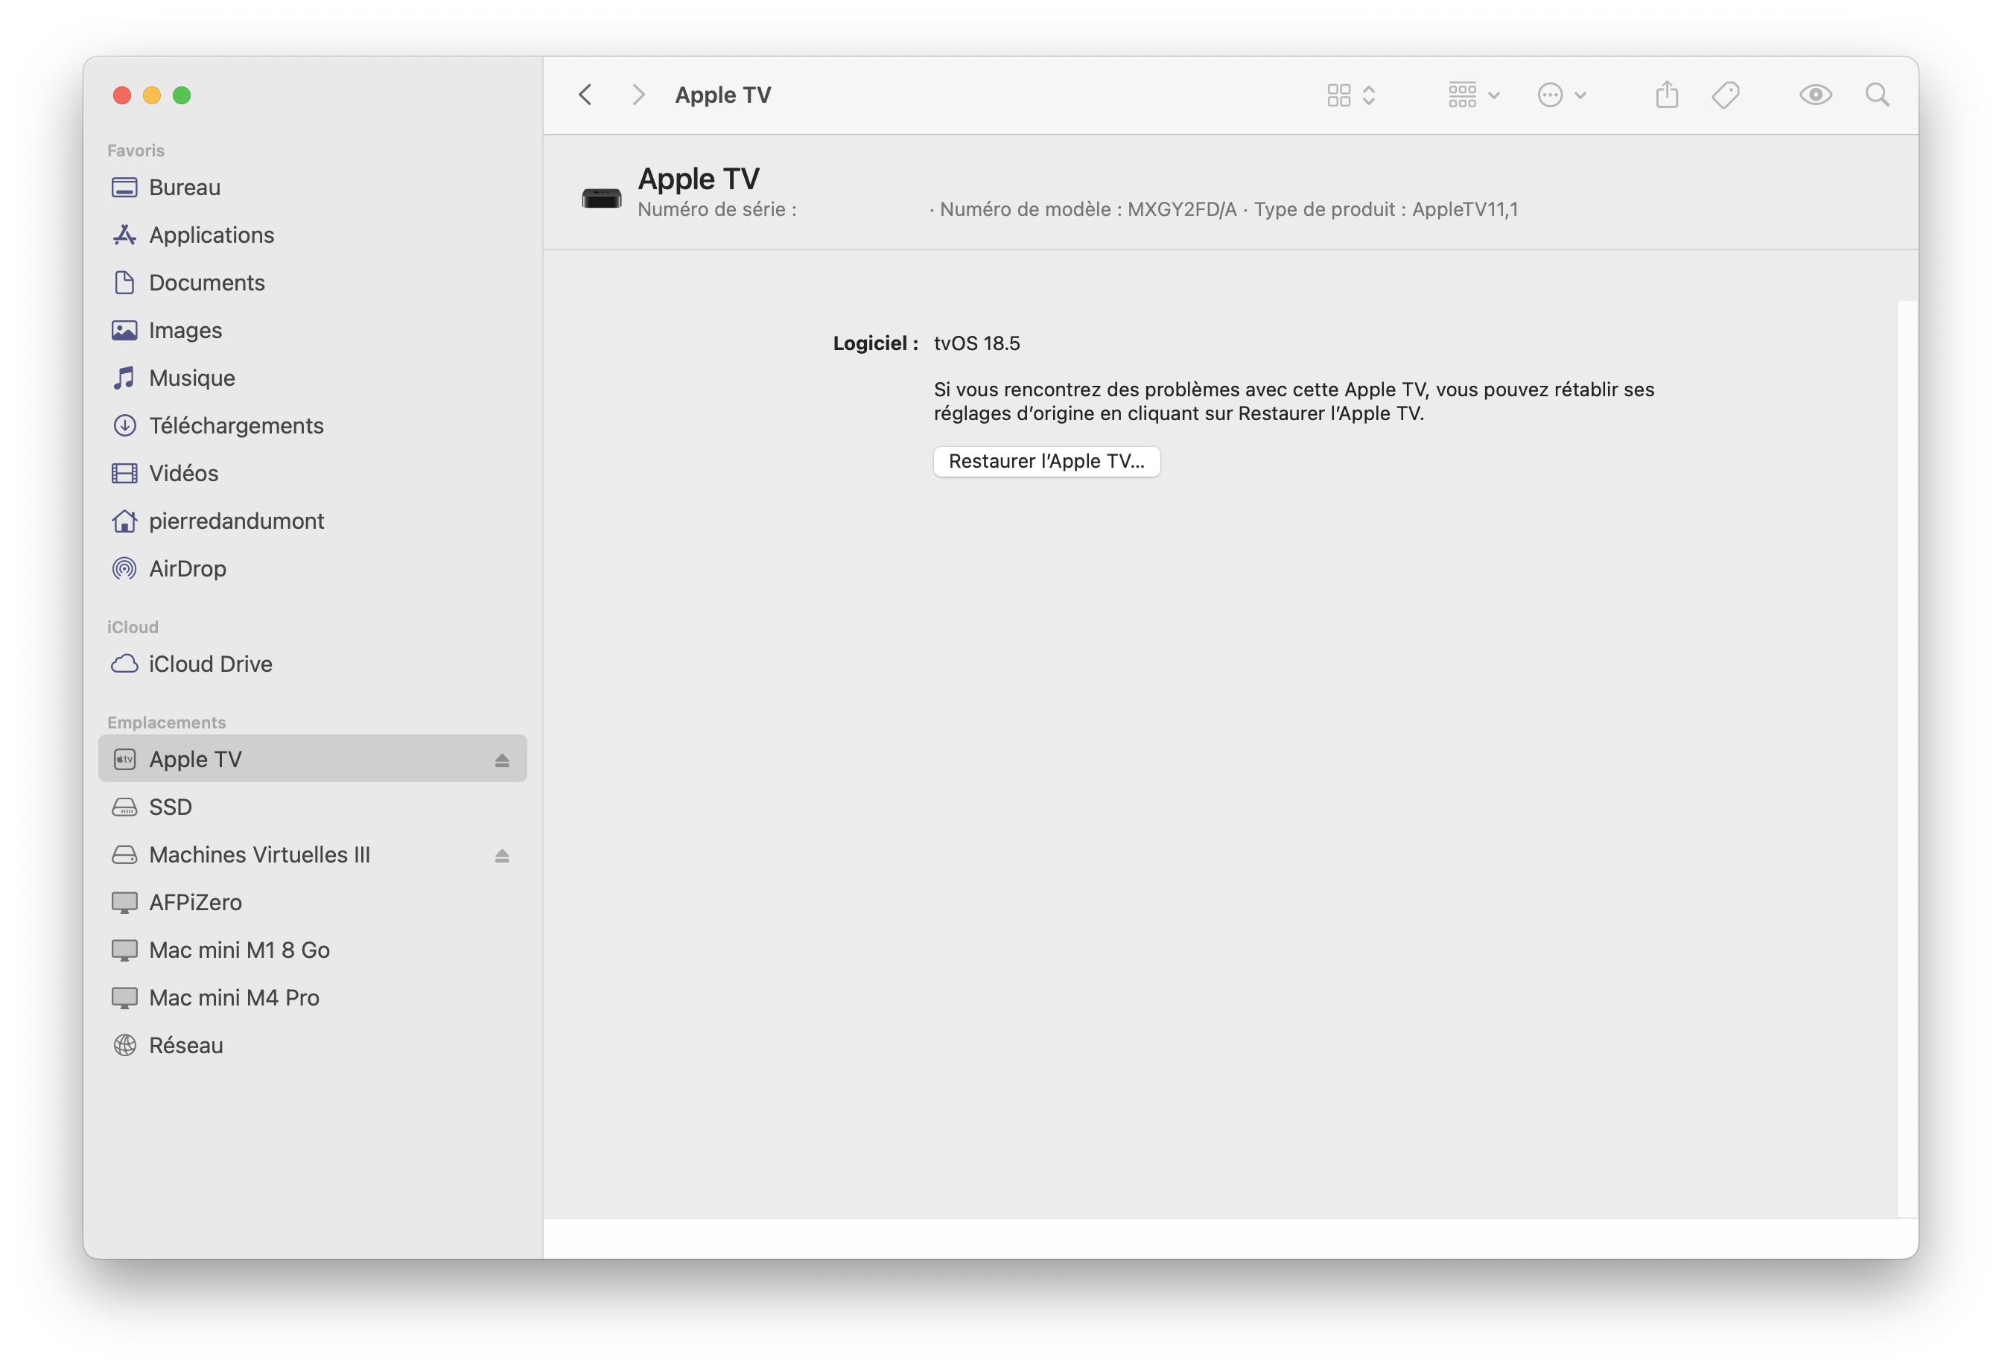The width and height of the screenshot is (2002, 1369).
Task: Open the Musique folder
Action: click(x=313, y=378)
